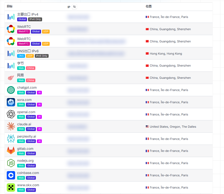
Task: Click the claude.ai starburst logo icon
Action: click(x=11, y=126)
